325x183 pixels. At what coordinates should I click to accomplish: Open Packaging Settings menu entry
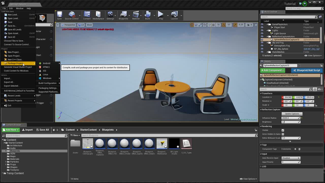click(48, 88)
